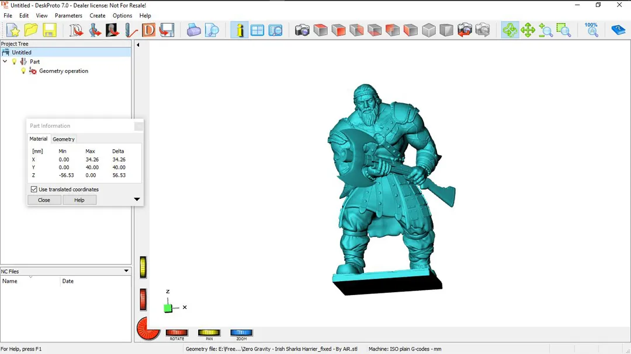Select the left view cube icon

pyautogui.click(x=393, y=30)
